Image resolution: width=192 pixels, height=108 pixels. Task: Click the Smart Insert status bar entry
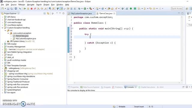click(139, 107)
